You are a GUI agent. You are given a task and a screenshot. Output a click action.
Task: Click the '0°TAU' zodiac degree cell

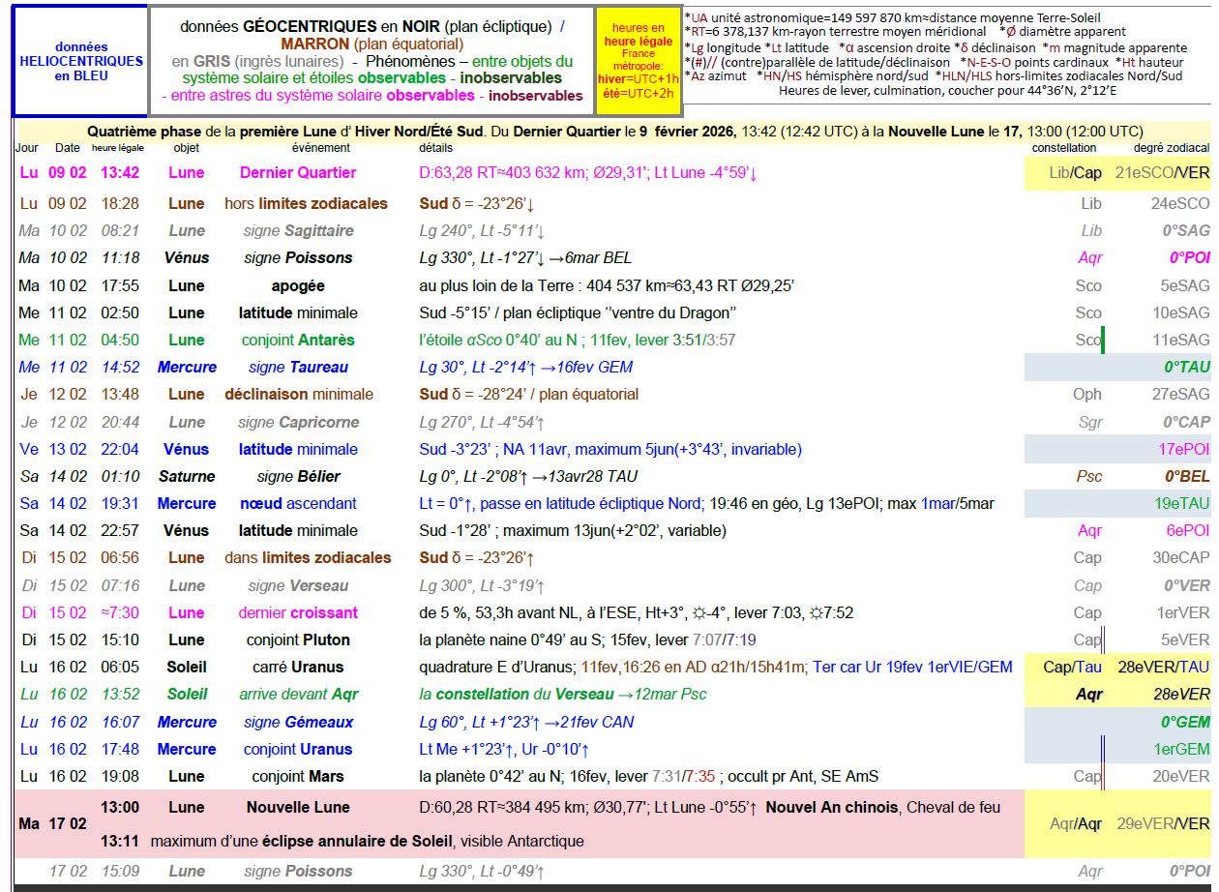(x=1186, y=368)
